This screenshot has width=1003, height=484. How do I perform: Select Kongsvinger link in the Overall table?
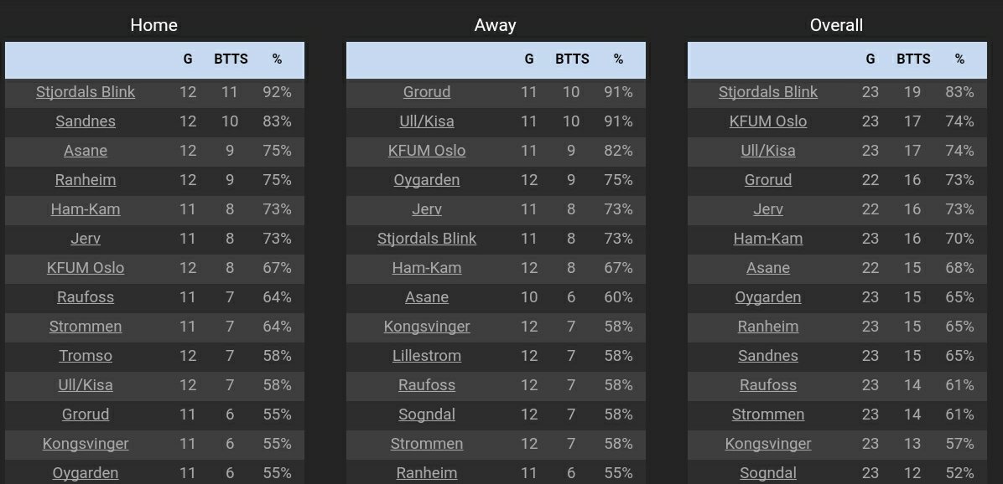[x=768, y=444]
